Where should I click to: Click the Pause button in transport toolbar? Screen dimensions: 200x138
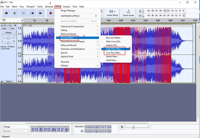tap(6, 13)
